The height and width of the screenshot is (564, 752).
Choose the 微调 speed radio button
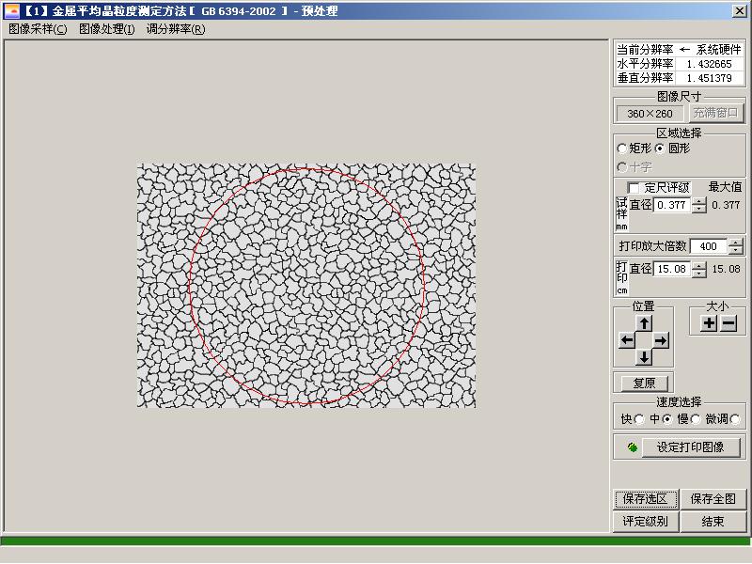tap(735, 419)
